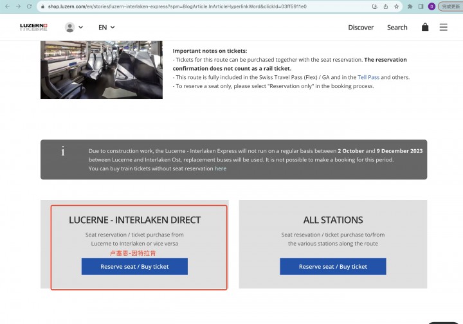Viewport: 463px width, 324px height.
Task: Go back with the browser back arrow
Action: click(x=7, y=6)
